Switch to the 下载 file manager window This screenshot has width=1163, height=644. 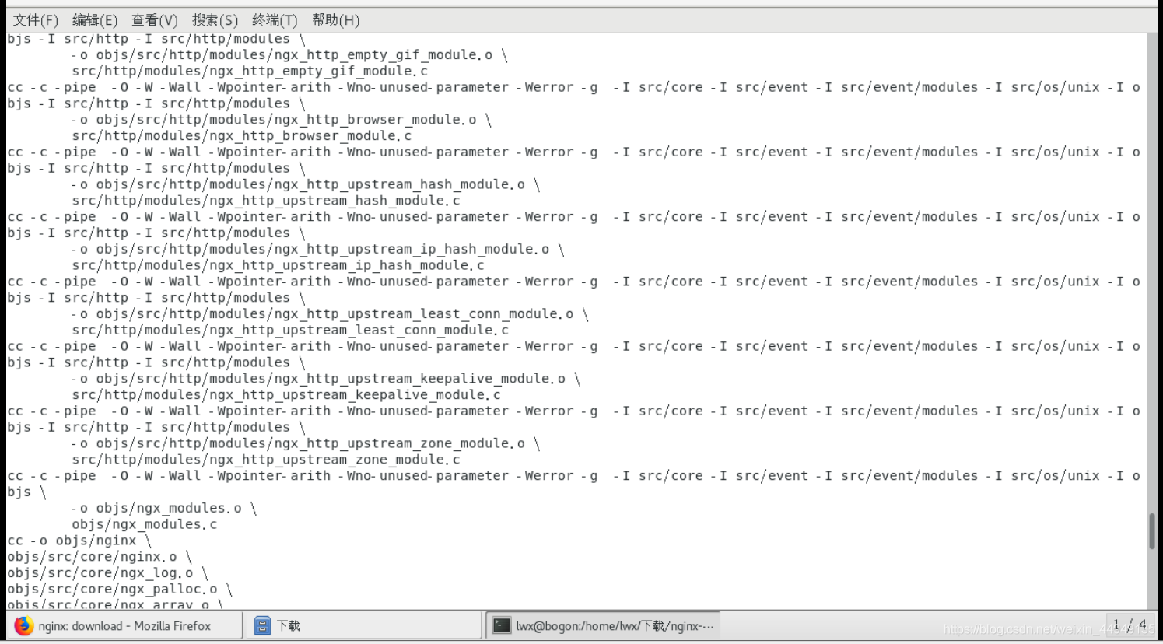[x=363, y=625]
